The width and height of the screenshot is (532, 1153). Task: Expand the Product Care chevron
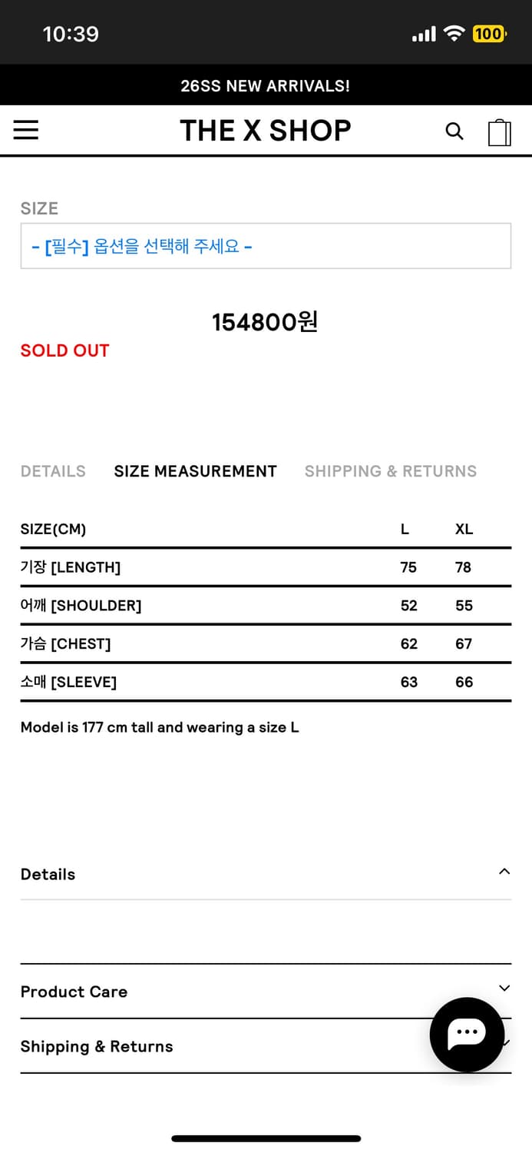[504, 989]
